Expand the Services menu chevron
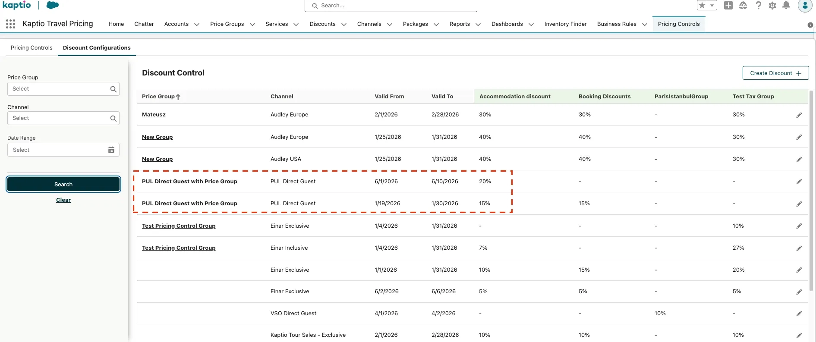 click(x=296, y=25)
